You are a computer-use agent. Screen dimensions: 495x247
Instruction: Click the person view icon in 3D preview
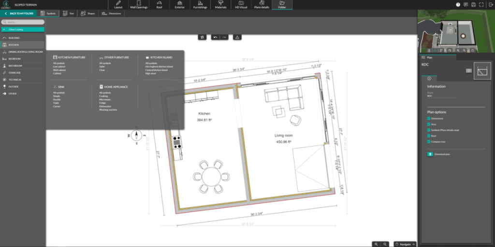point(429,50)
